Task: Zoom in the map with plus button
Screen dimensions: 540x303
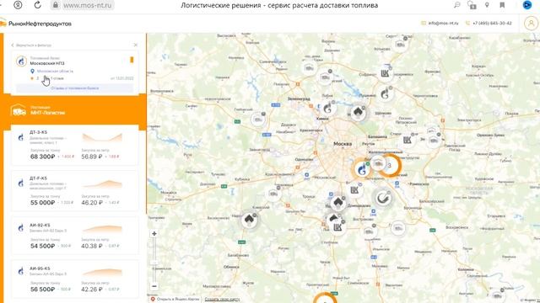Action: click(x=154, y=234)
